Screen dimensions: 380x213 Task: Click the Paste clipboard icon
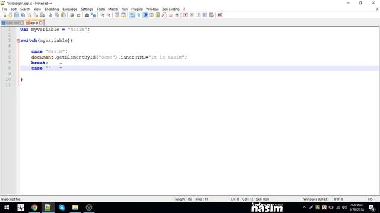(64, 15)
